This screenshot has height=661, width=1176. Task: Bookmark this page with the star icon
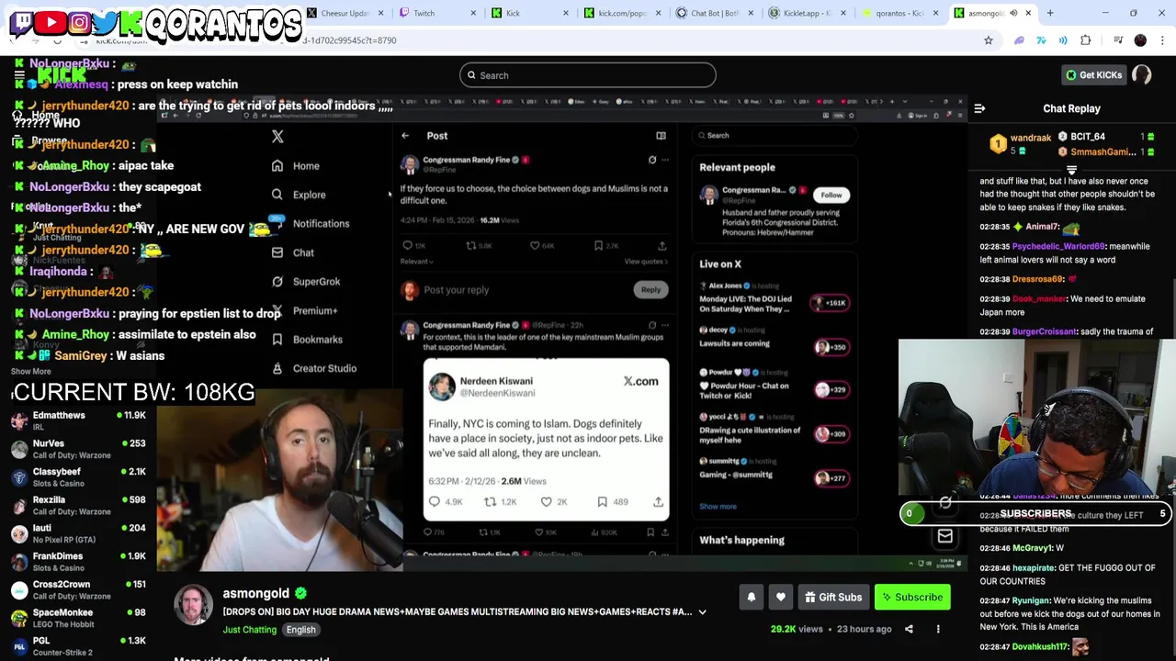(x=989, y=40)
